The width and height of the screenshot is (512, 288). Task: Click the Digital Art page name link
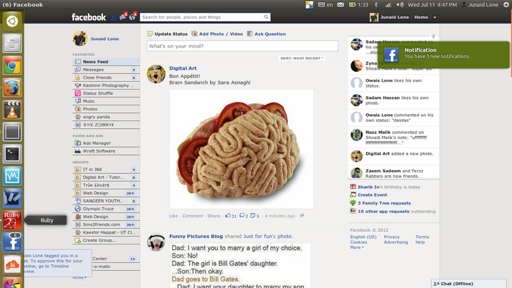[x=183, y=68]
